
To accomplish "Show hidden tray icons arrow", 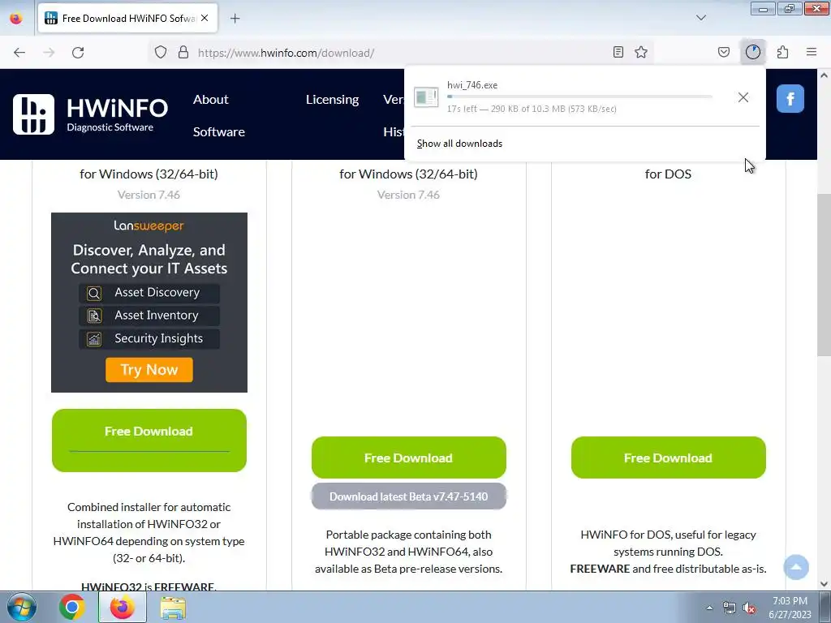I will pyautogui.click(x=709, y=608).
